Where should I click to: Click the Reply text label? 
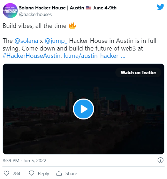click(x=44, y=173)
